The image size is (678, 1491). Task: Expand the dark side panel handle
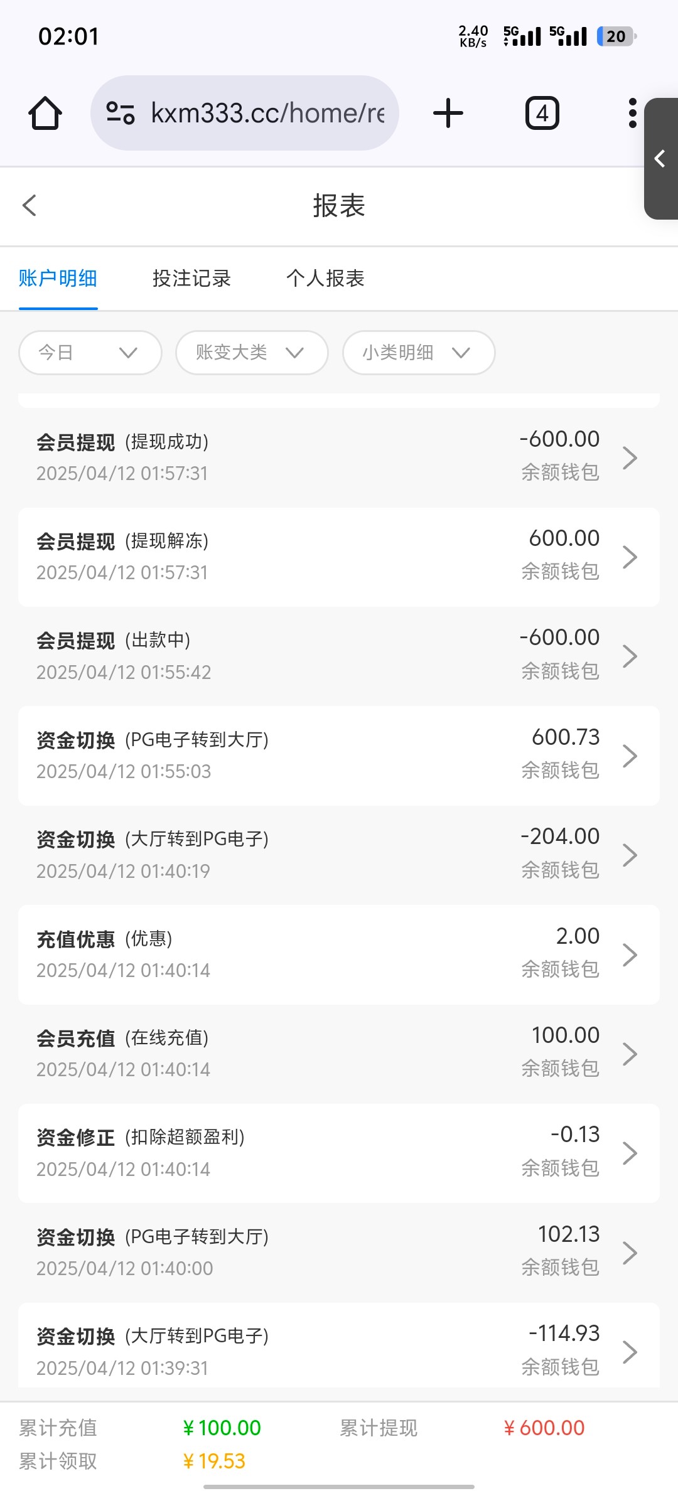660,159
